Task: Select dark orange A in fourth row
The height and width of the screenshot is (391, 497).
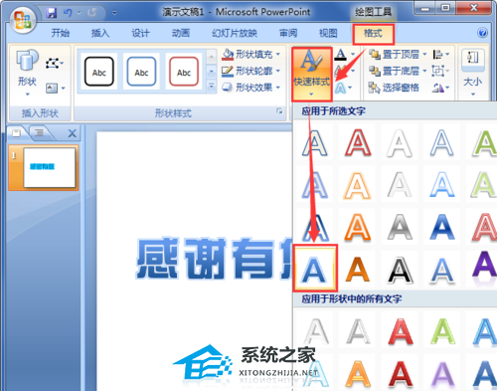Action: pyautogui.click(x=357, y=270)
